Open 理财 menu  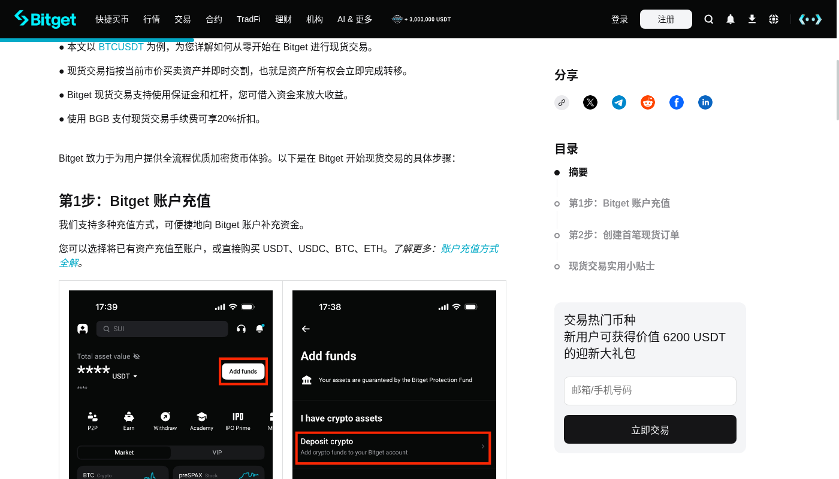pyautogui.click(x=283, y=19)
